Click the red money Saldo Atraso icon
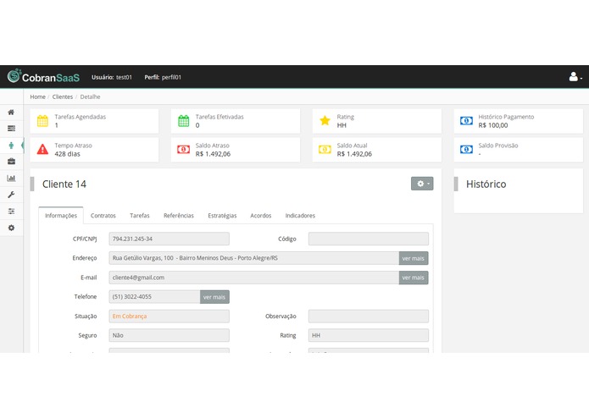 click(183, 150)
